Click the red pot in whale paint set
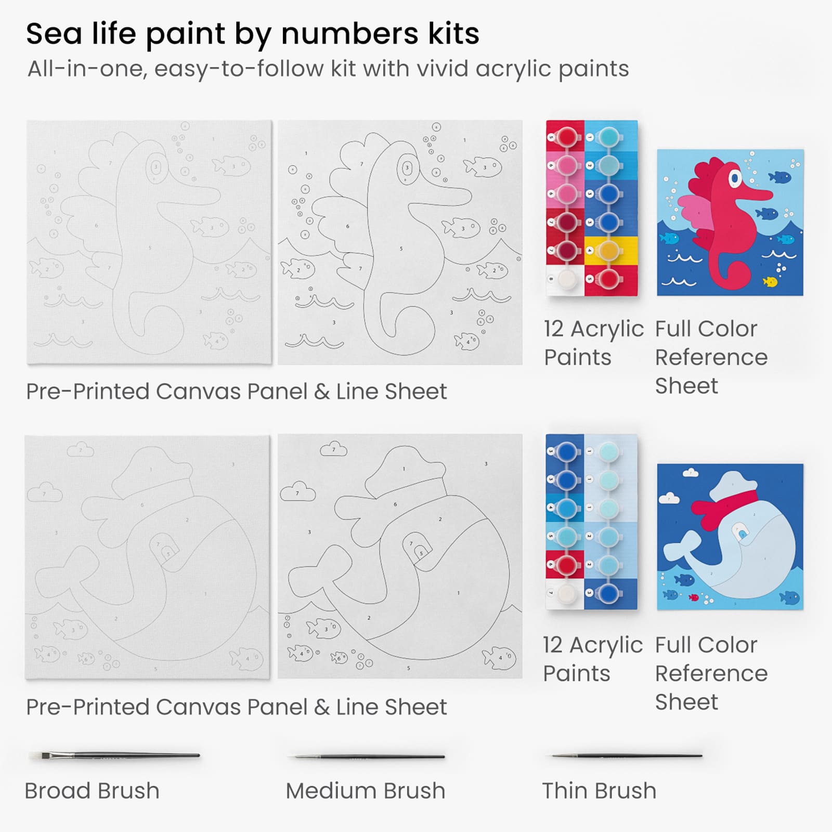832x832 pixels. tap(566, 564)
